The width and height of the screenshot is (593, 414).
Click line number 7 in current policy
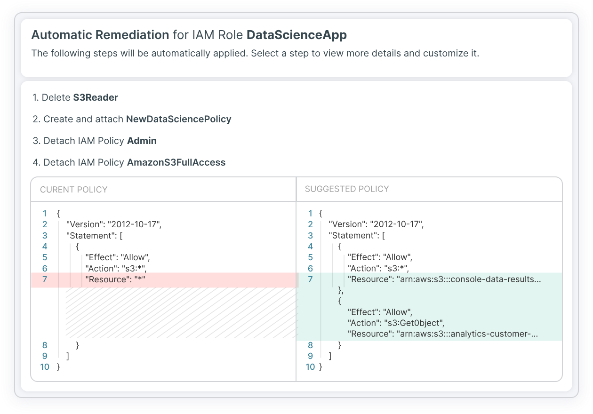(x=45, y=280)
